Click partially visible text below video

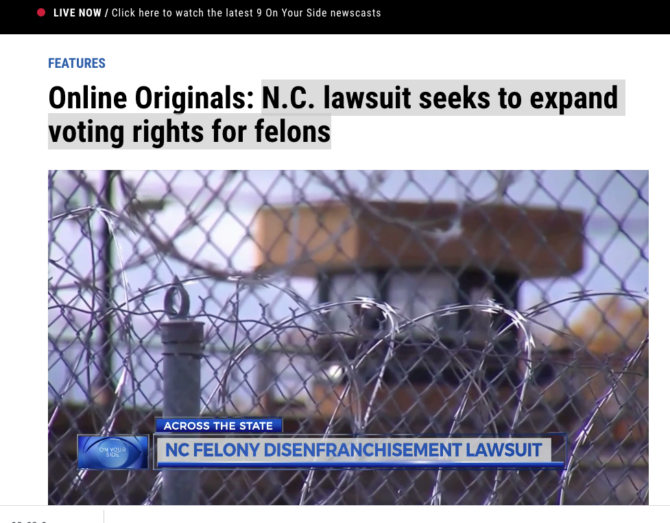(x=29, y=522)
